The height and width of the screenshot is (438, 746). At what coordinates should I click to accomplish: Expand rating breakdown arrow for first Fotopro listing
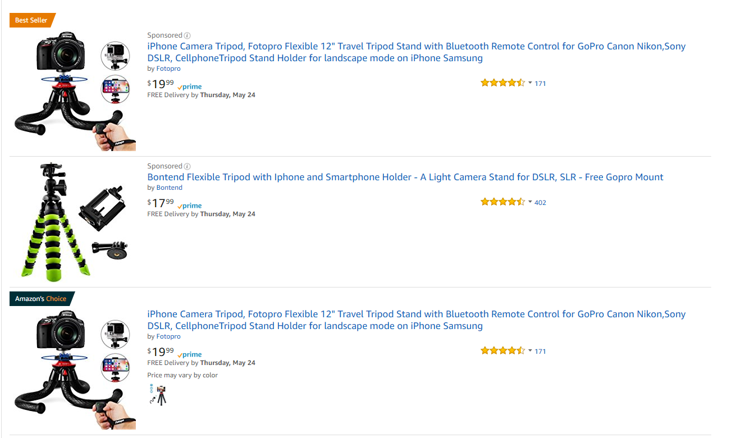[x=530, y=83]
